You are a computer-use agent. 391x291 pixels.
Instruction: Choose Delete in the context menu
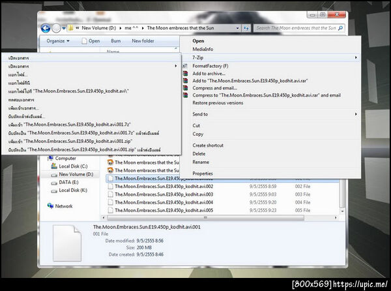pos(270,154)
